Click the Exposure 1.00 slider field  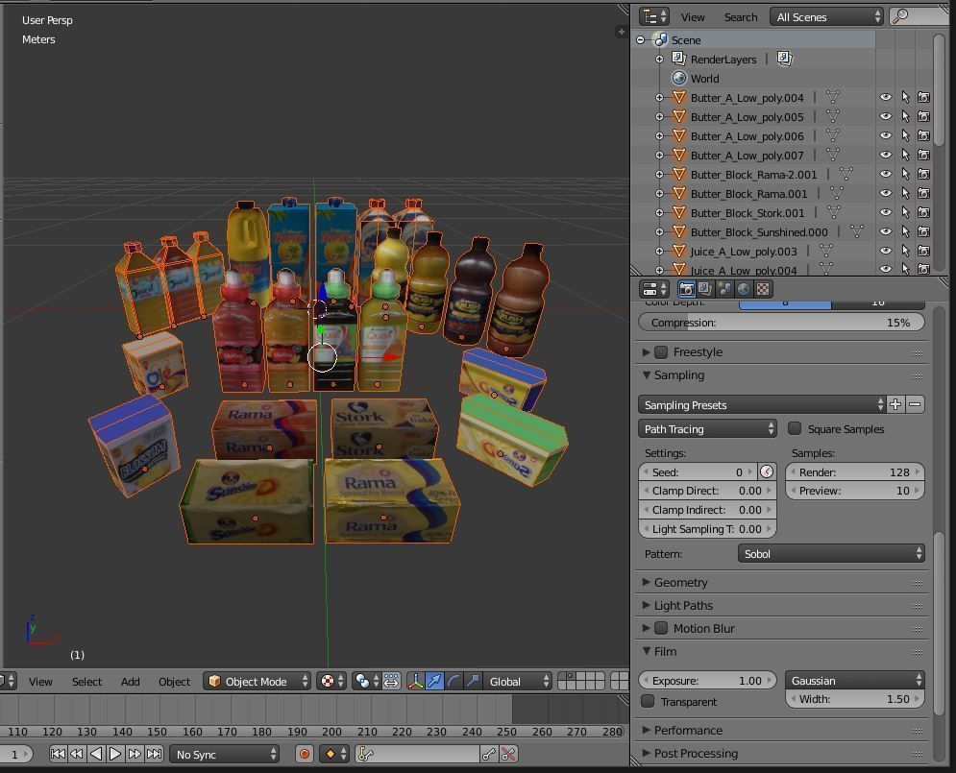pos(707,680)
